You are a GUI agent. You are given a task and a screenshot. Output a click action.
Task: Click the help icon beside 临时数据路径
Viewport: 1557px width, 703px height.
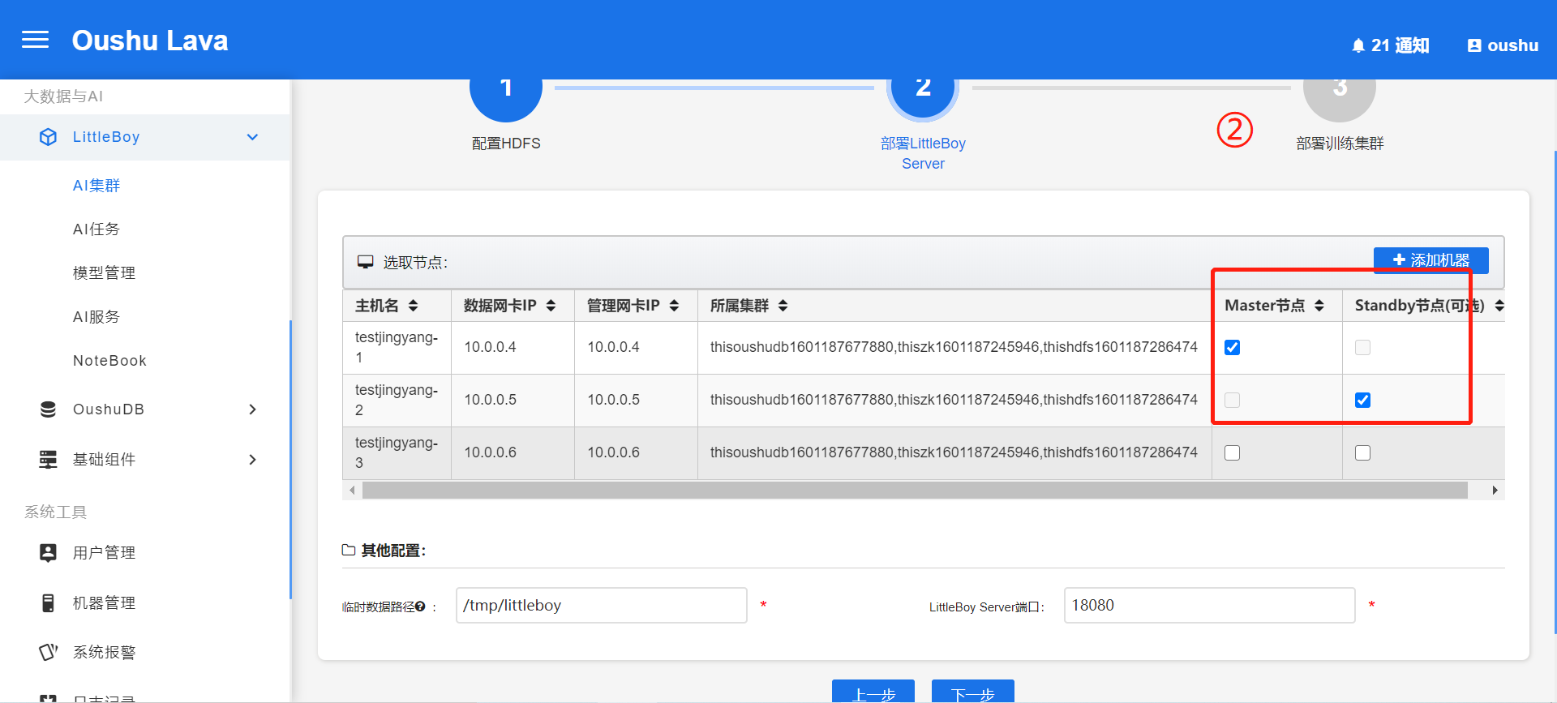click(x=420, y=607)
